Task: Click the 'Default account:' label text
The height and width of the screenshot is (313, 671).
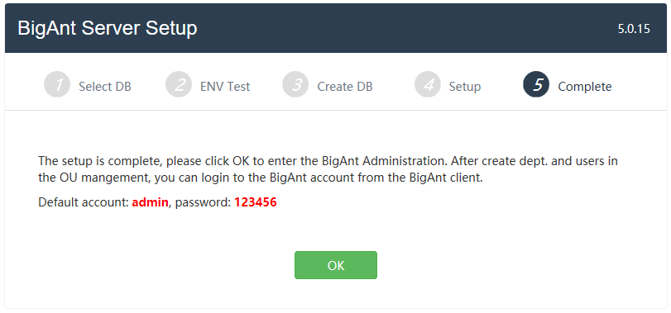Action: click(84, 202)
